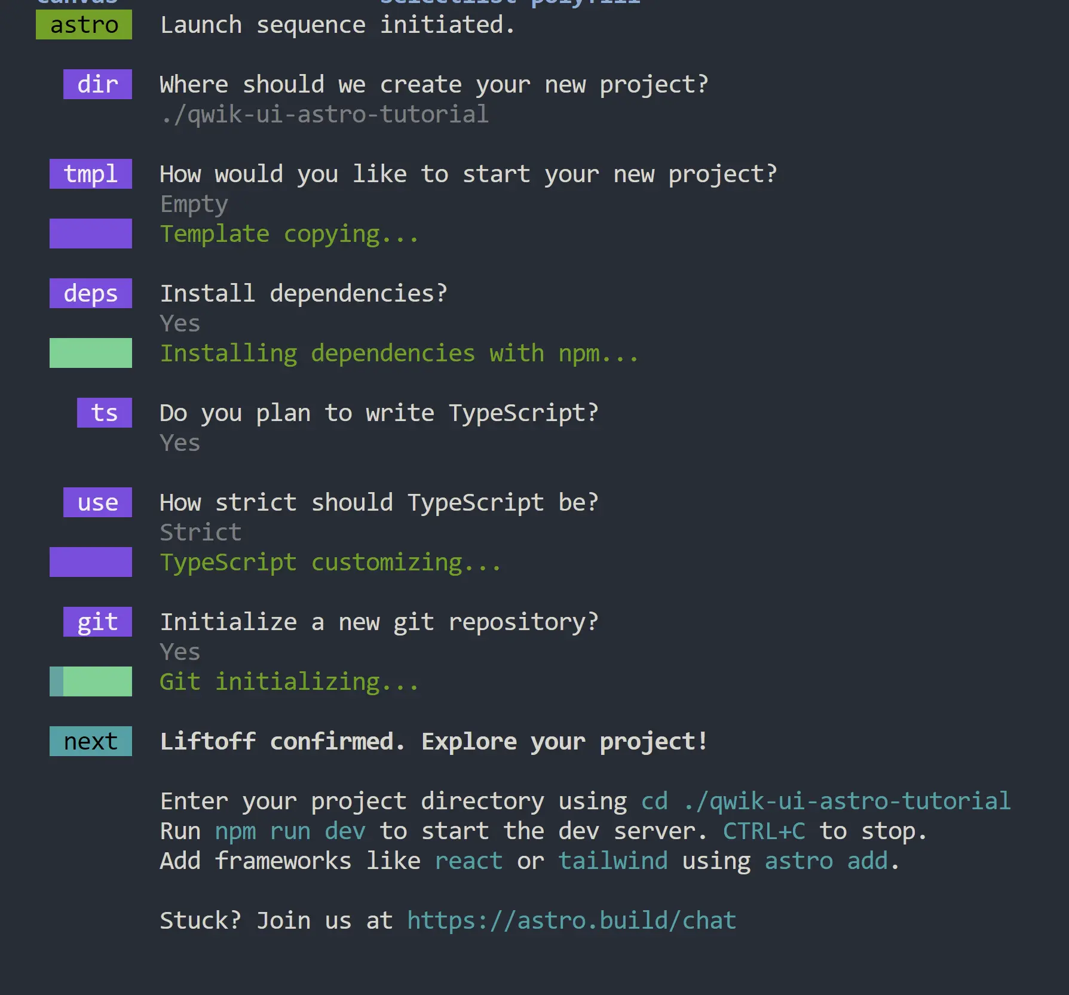Screen dimensions: 1069x995
Task: Click the git step badge
Action: coord(97,622)
